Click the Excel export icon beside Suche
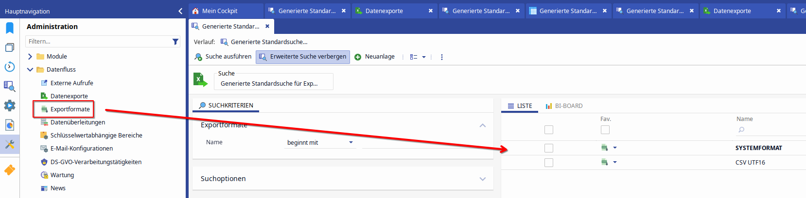 click(200, 80)
